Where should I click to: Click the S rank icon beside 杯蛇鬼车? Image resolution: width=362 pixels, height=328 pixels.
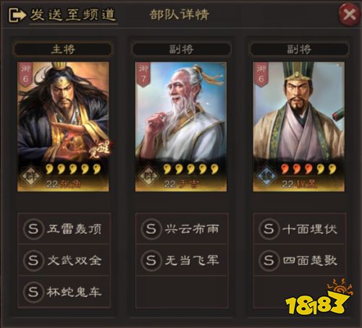[x=33, y=292]
